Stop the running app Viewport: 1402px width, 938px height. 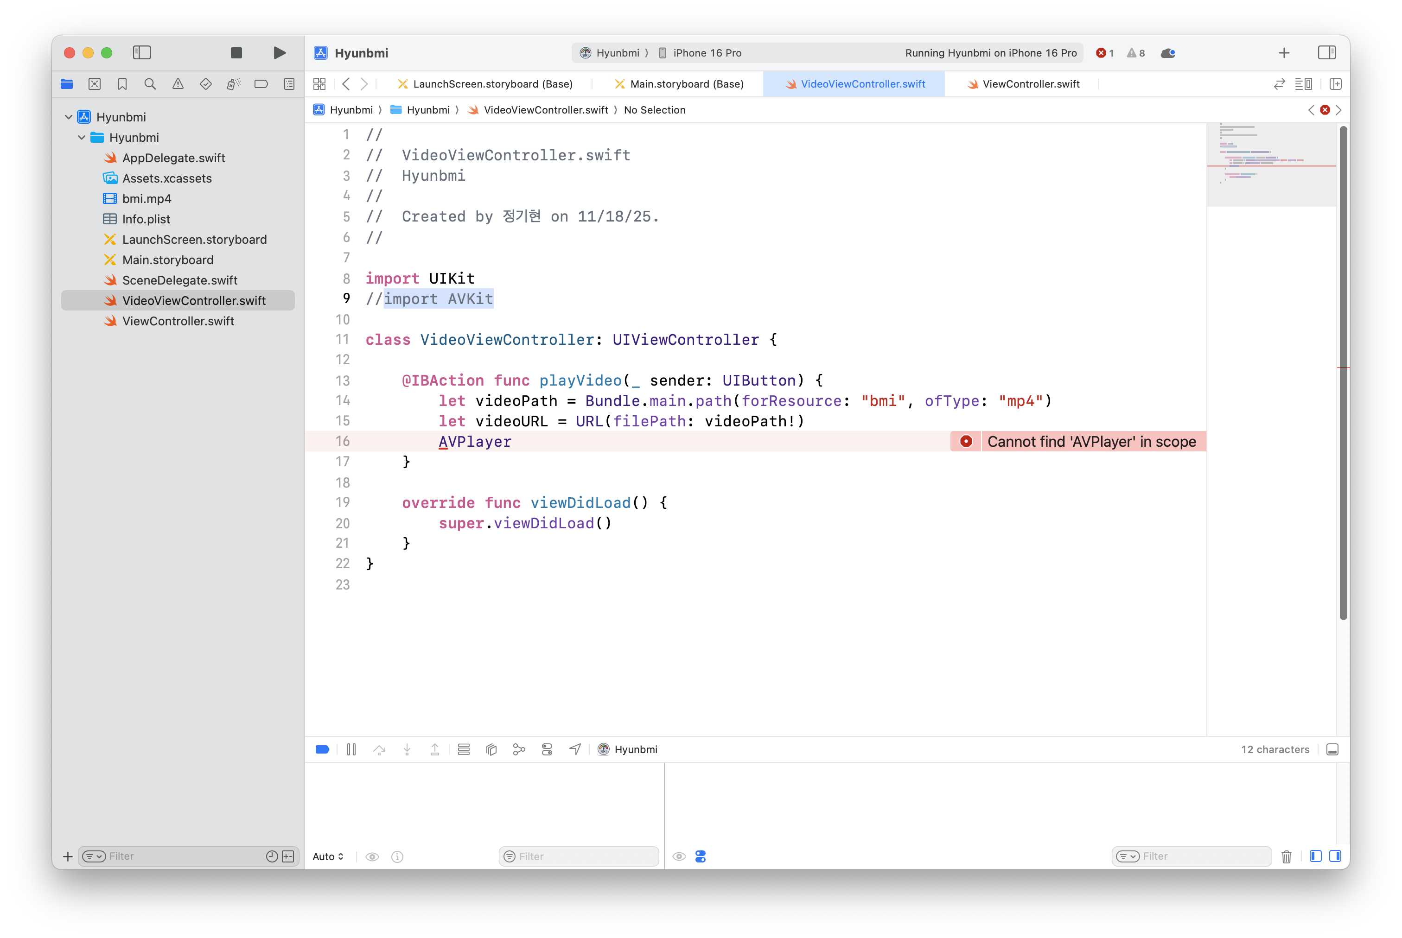[236, 53]
